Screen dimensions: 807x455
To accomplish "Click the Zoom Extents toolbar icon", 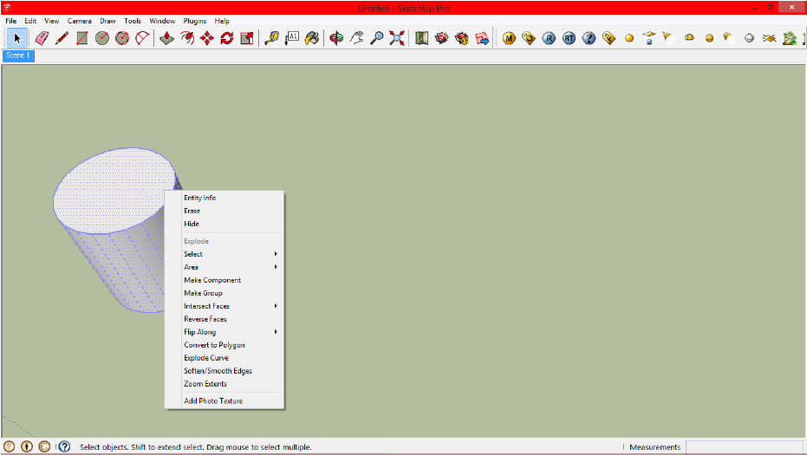I will (x=397, y=38).
